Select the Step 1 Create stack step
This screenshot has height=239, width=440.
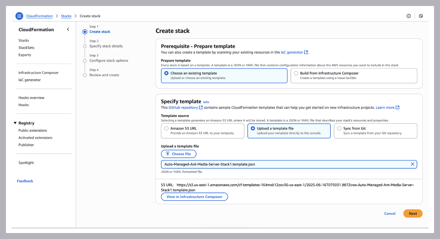[x=100, y=32]
